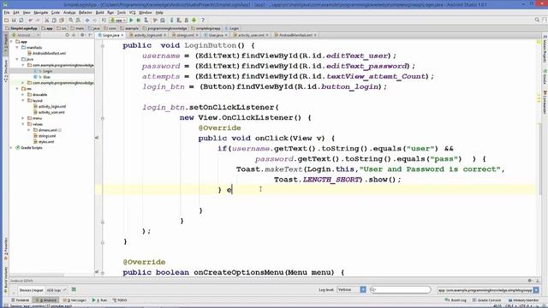This screenshot has width=548, height=308.
Task: Open the Memory Monitor
Action: click(x=523, y=300)
